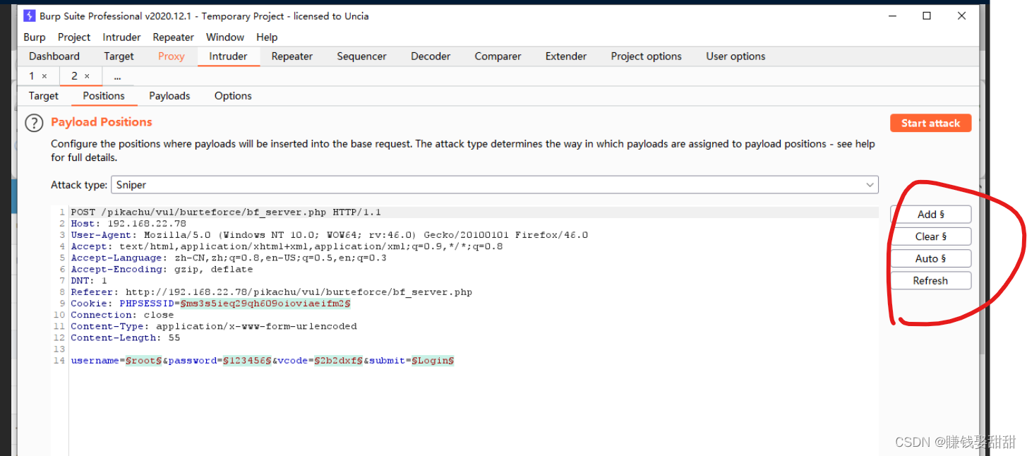Open the Intruder menu

121,37
